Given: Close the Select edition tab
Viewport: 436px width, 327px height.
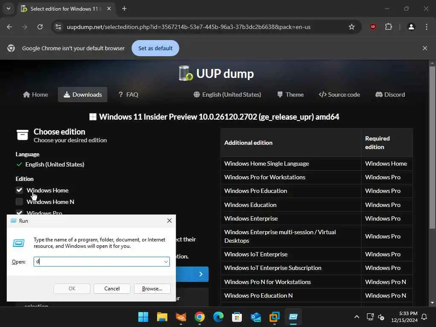Looking at the screenshot, I should click(109, 9).
